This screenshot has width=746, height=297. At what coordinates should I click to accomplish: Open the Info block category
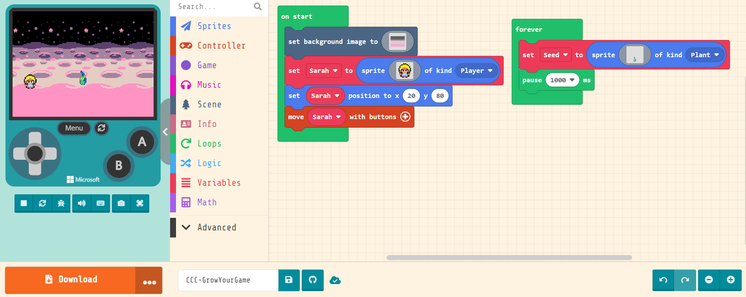(219, 124)
